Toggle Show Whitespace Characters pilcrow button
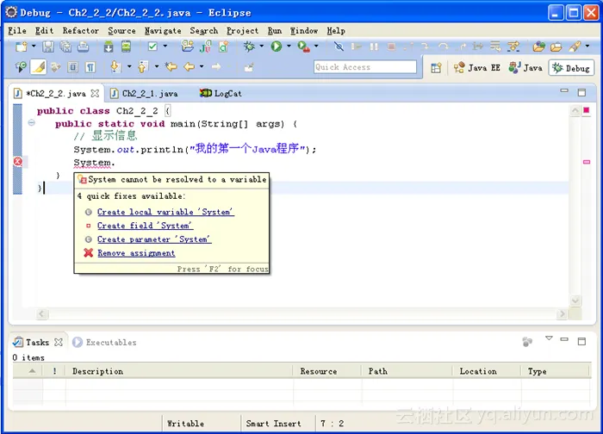Screen dimensions: 603x434 [x=90, y=67]
